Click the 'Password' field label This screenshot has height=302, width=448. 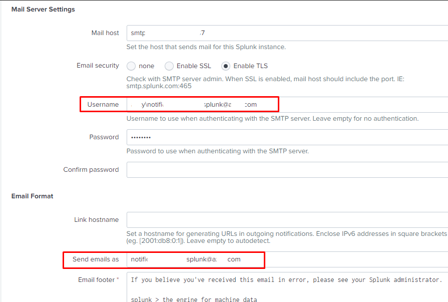(104, 137)
